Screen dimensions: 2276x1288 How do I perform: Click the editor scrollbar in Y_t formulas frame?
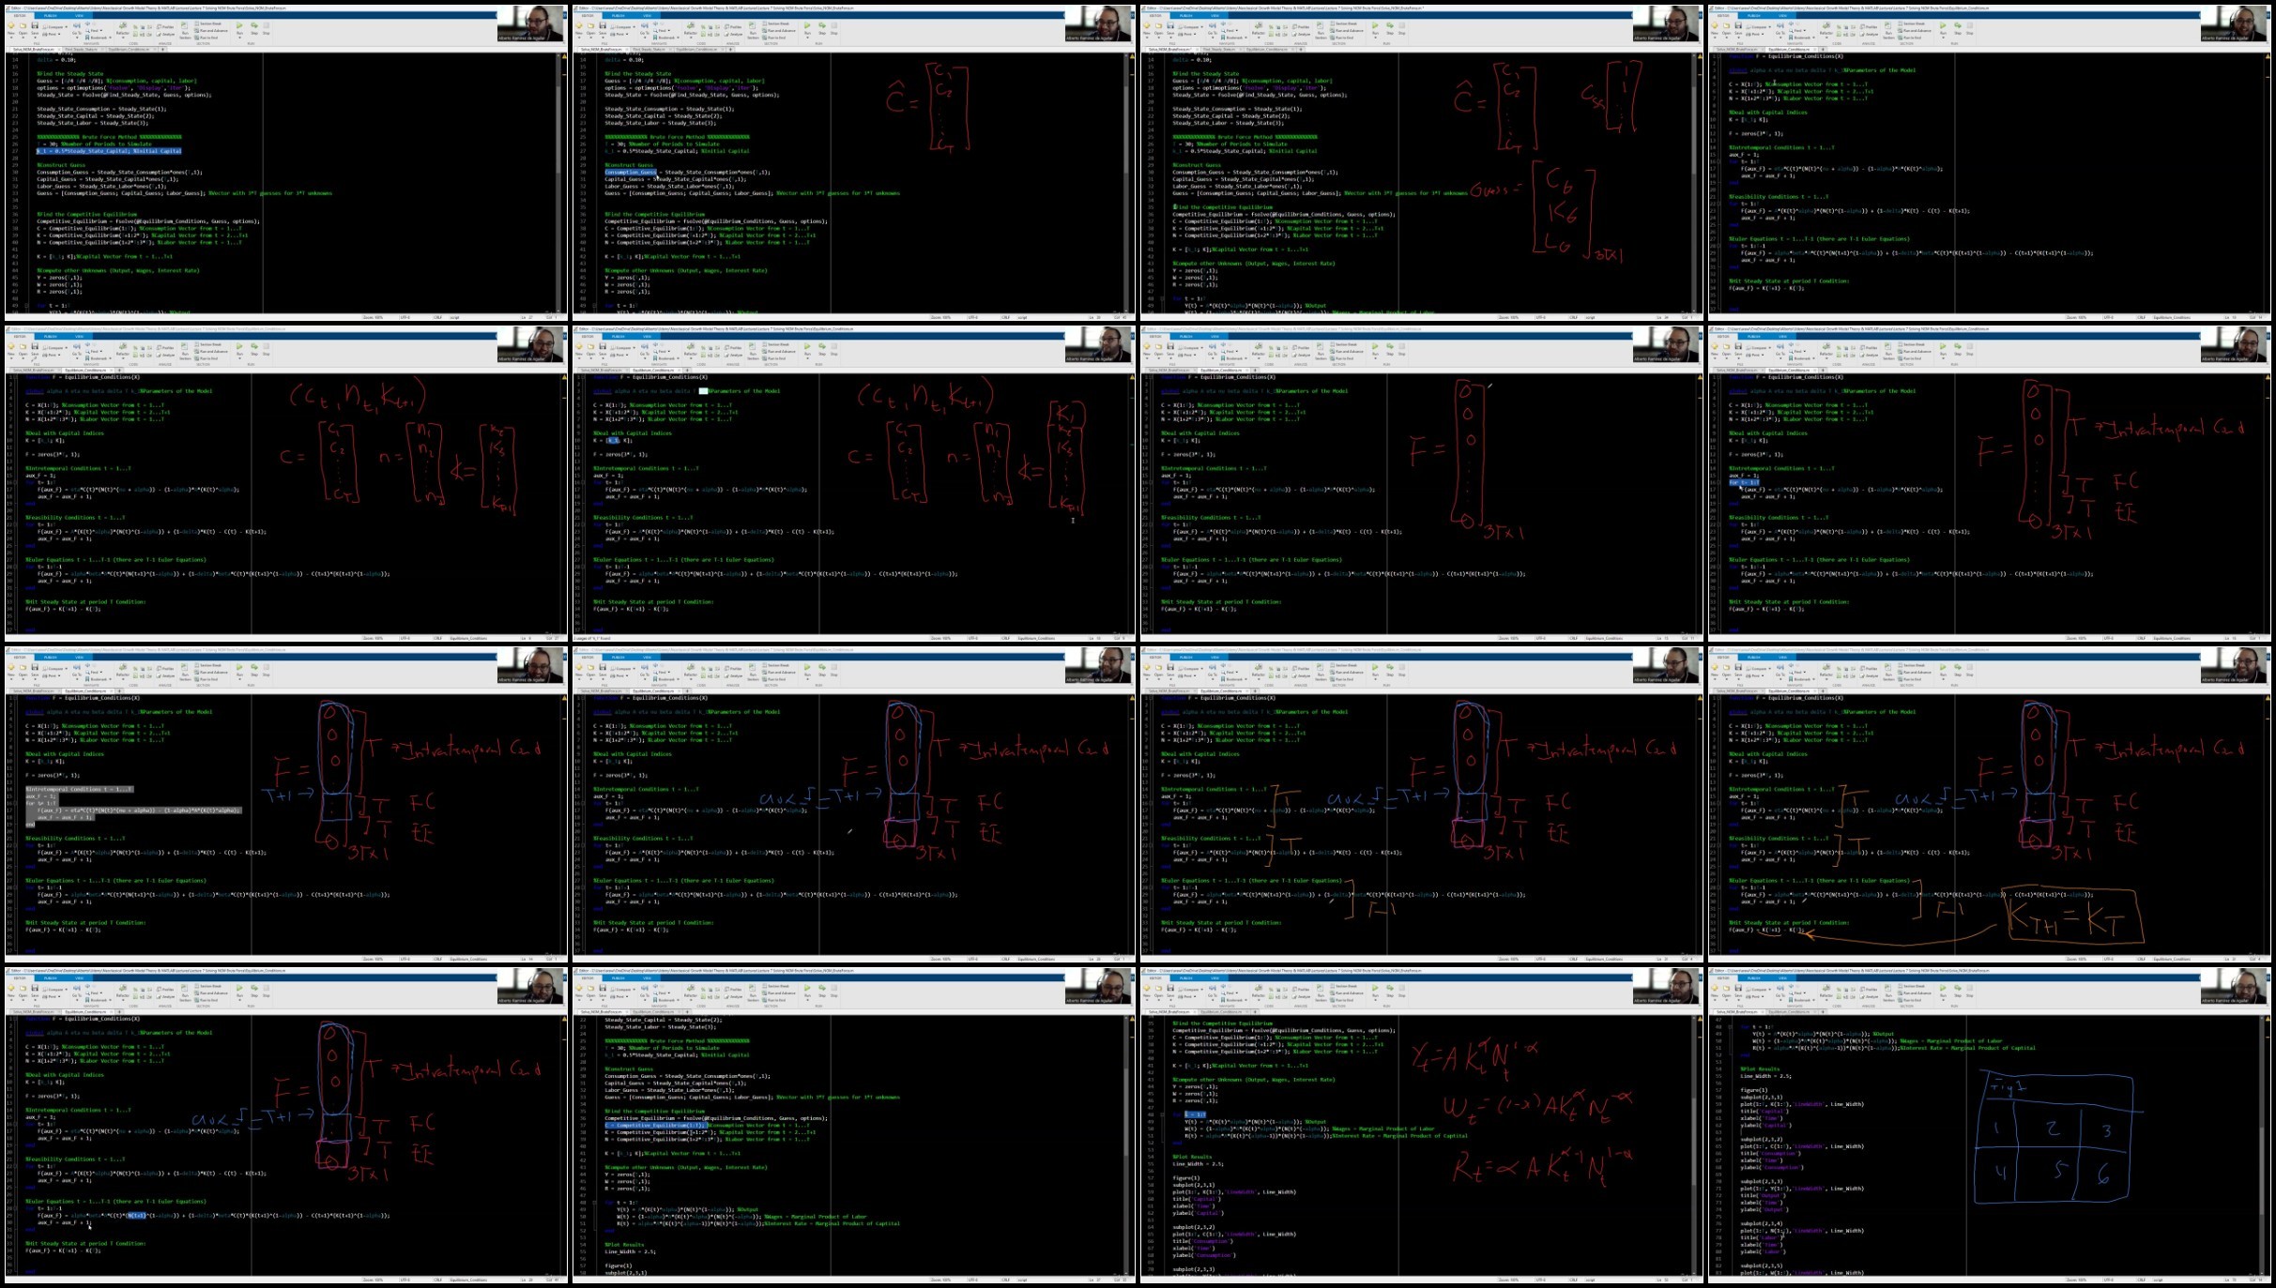(1694, 1144)
